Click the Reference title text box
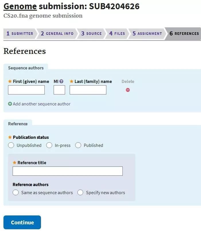This screenshot has height=231, width=201. coord(68,171)
